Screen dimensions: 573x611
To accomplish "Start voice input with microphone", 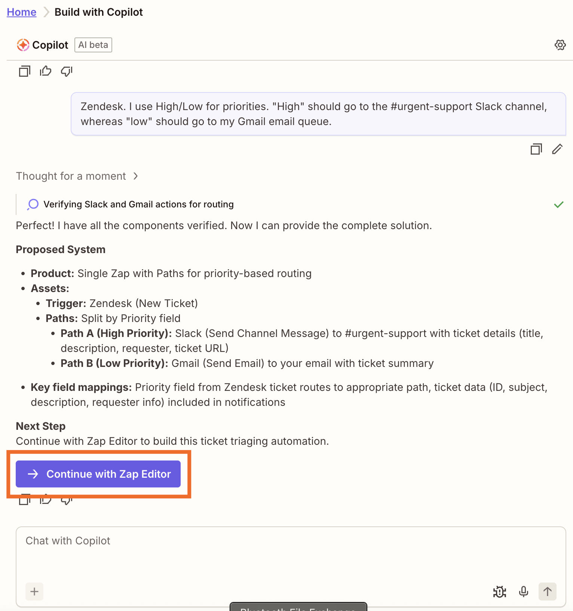I will 524,592.
